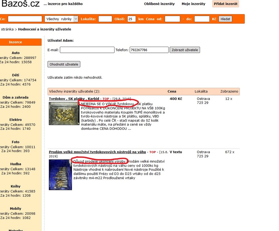Open the Auto category in sidebar
The width and height of the screenshot is (279, 231).
point(16,53)
